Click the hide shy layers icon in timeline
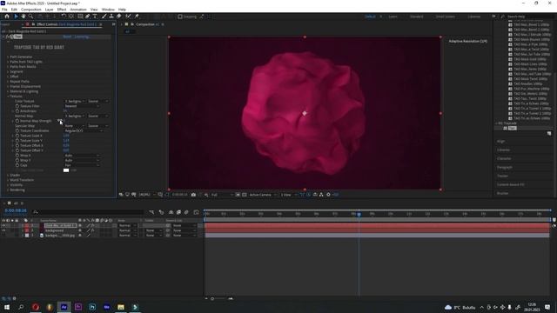557x313 pixels. [x=171, y=212]
